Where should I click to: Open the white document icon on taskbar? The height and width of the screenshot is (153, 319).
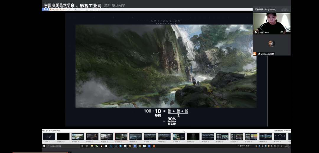106,146
